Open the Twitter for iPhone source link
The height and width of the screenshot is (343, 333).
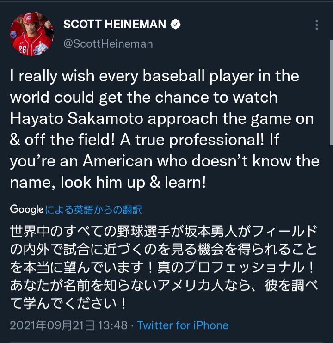point(183,325)
